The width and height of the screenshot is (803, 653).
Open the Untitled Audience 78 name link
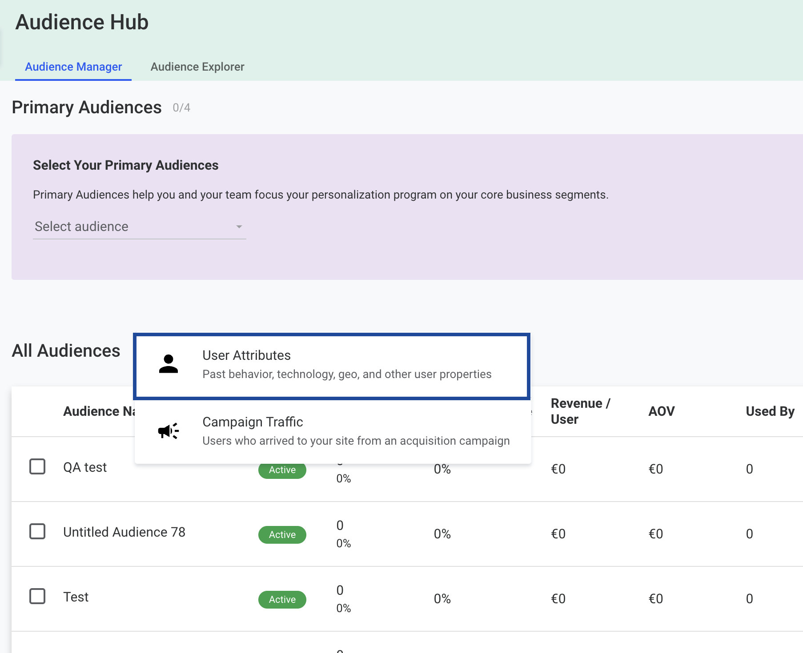[124, 532]
